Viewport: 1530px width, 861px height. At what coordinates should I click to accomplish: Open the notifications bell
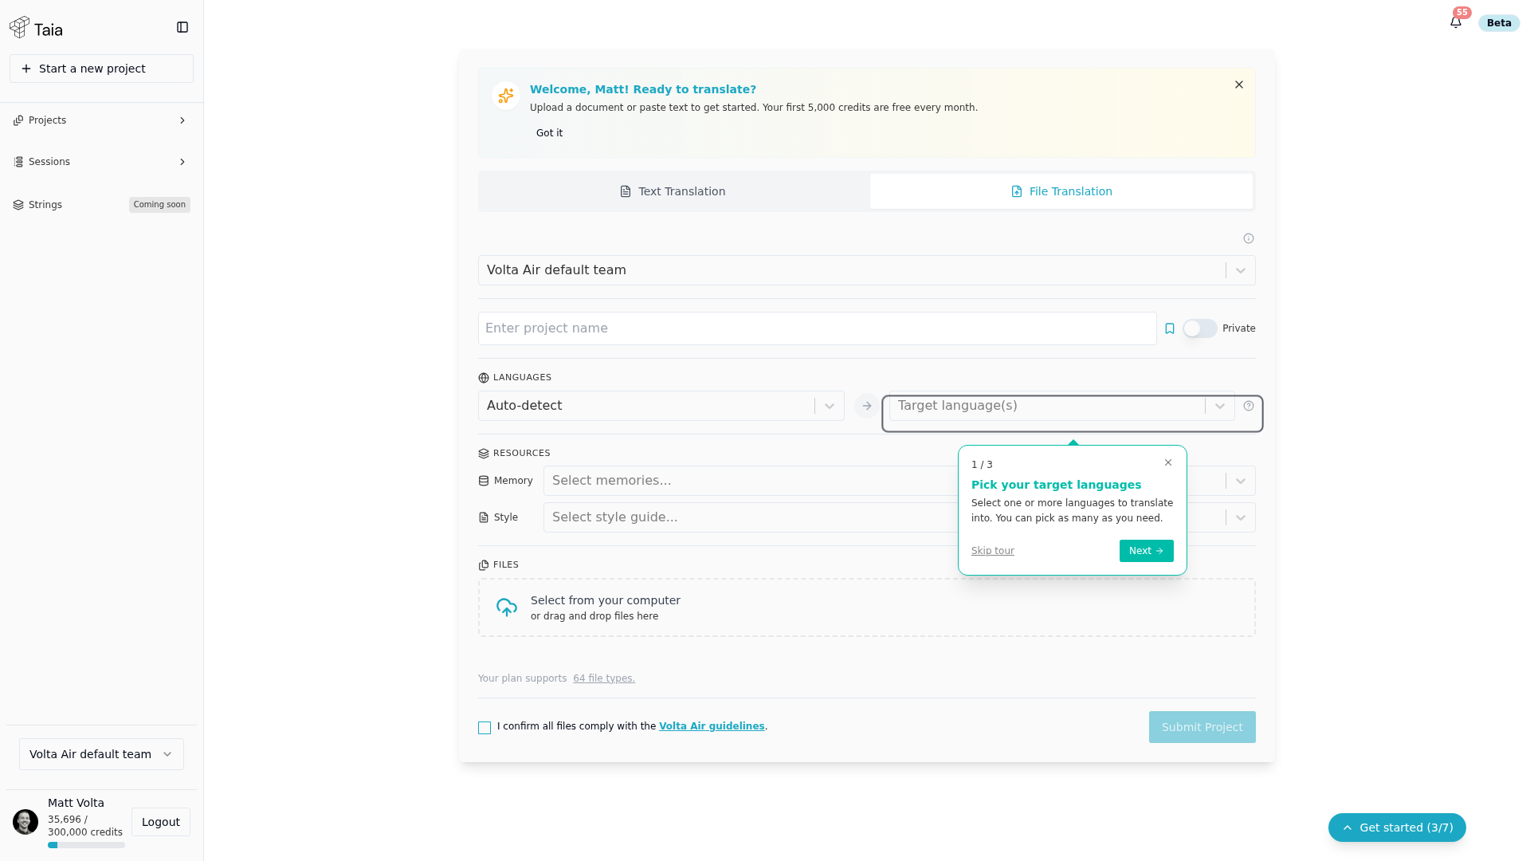(1456, 22)
